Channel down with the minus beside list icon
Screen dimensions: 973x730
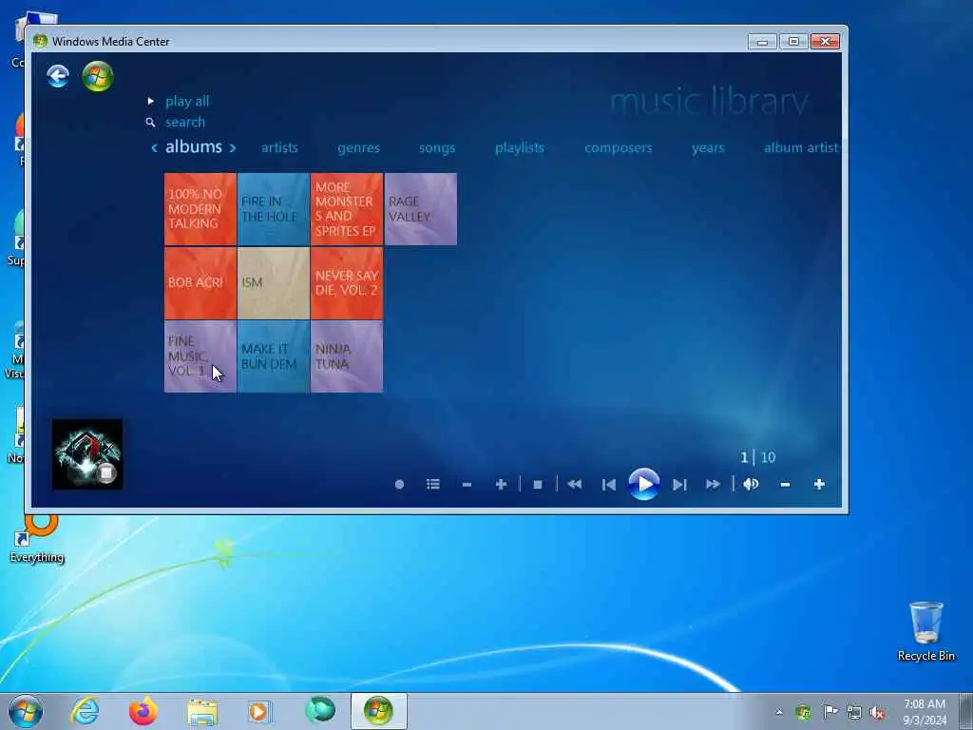click(x=467, y=485)
